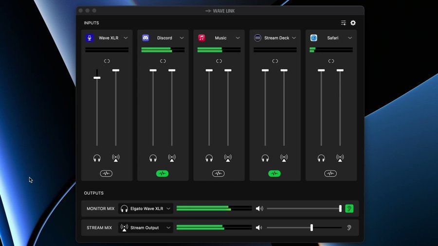Listen to the Stream Mix with ear icon
This screenshot has width=438, height=246.
(x=349, y=228)
